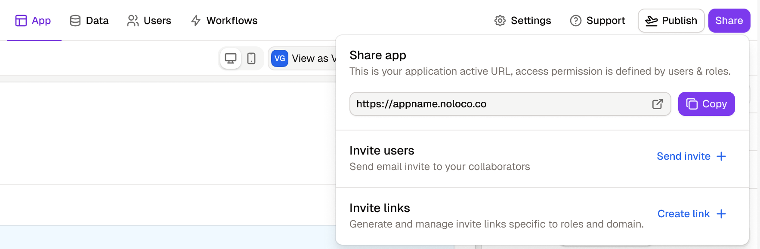Viewport: 760px width, 249px height.
Task: Click the plus icon beside Create link
Action: click(721, 214)
